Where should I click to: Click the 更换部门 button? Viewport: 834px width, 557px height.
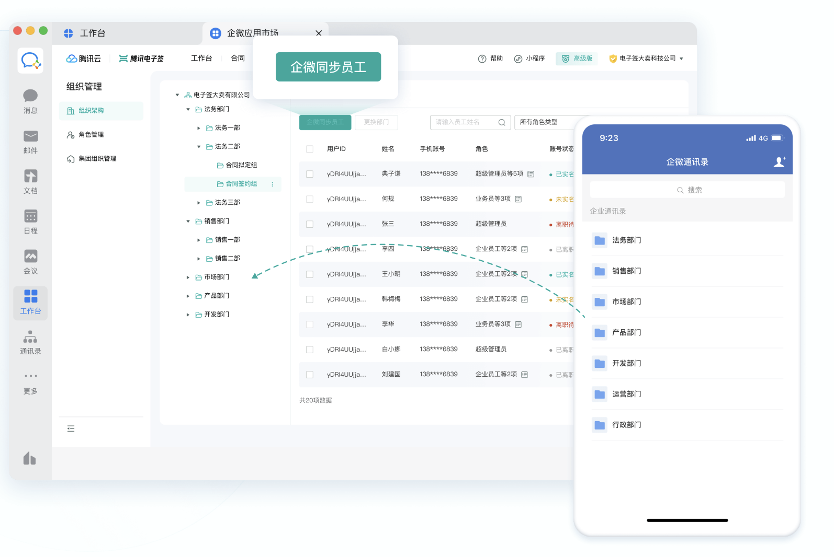pos(376,122)
